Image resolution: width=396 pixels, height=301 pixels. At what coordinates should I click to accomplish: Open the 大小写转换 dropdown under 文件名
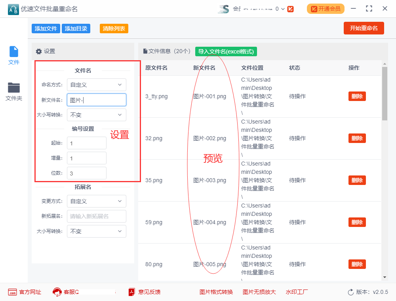pyautogui.click(x=96, y=115)
